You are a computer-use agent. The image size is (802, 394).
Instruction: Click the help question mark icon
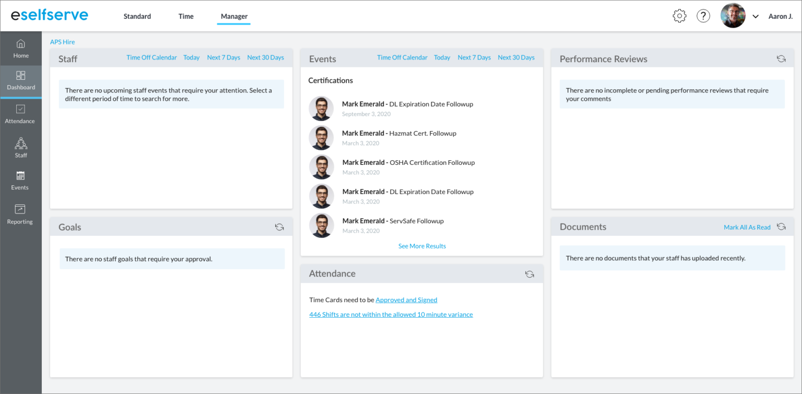703,16
